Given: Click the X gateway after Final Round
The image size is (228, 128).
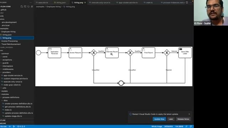Looking at the screenshot, I should (167, 53).
